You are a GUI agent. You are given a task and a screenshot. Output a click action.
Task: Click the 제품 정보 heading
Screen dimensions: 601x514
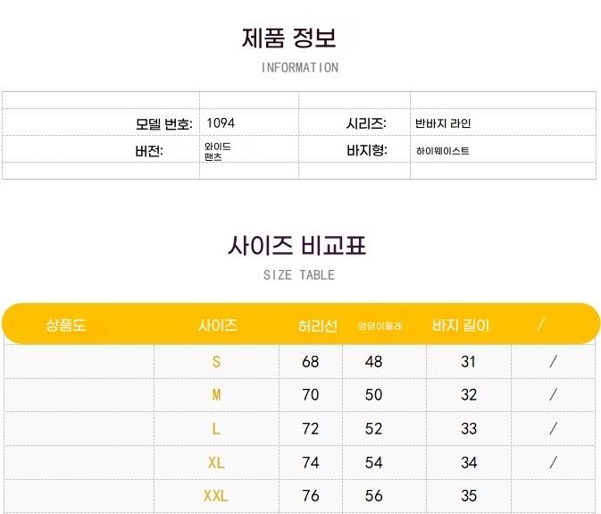pos(289,38)
